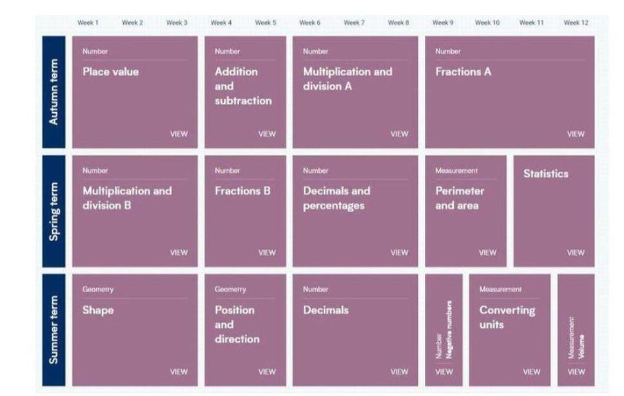Viewport: 624px width, 396px height.
Task: Click VIEW under Negative numbers
Action: 444,371
